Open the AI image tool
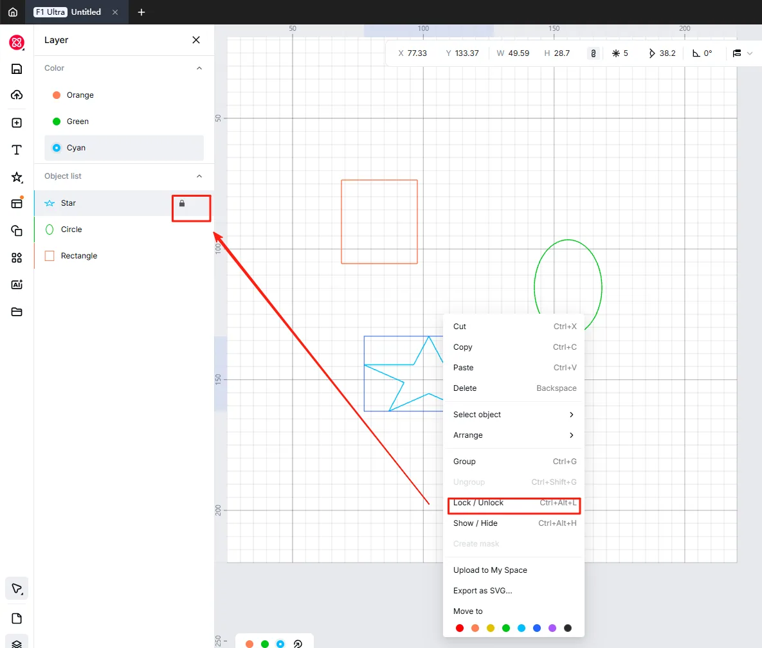This screenshot has height=648, width=762. (17, 285)
